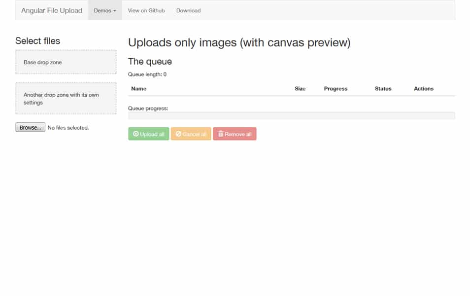Select the Angular File Upload brand title

pos(51,10)
